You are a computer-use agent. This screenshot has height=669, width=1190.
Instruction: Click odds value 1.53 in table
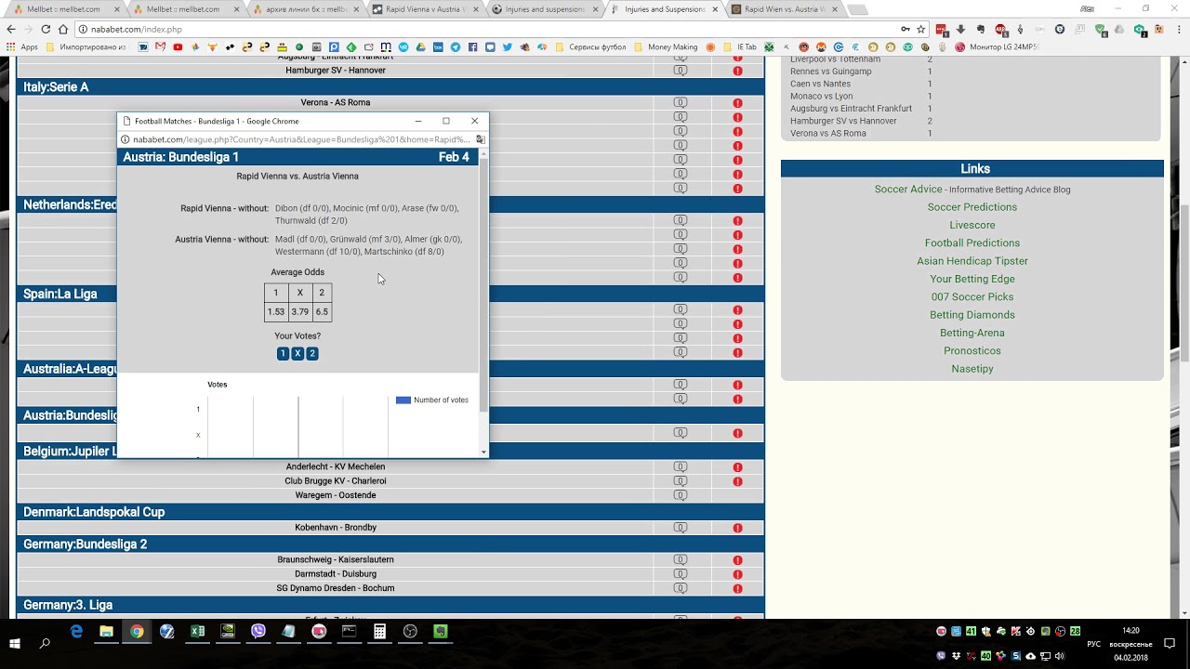tap(275, 312)
